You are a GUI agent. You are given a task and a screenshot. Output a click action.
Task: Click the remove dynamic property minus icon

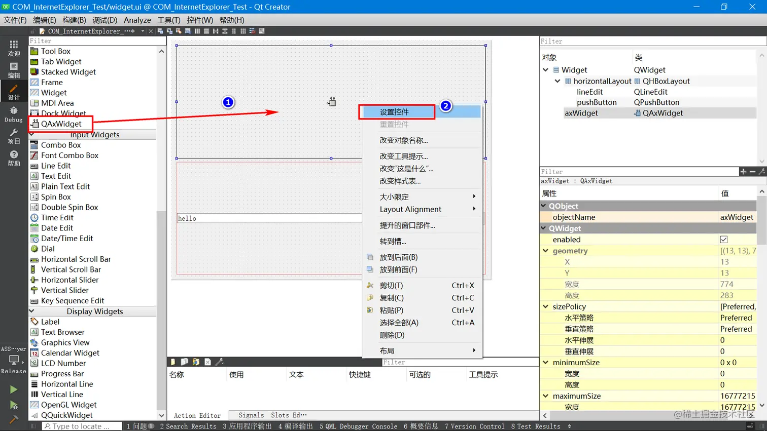(x=752, y=172)
